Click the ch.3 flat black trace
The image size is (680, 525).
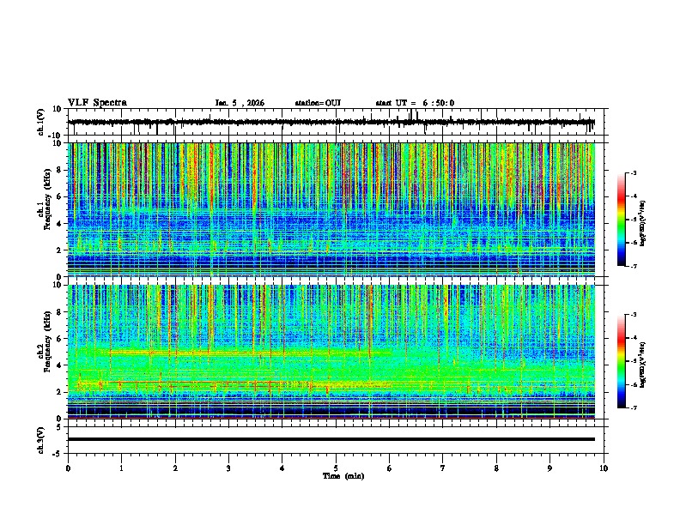point(331,439)
